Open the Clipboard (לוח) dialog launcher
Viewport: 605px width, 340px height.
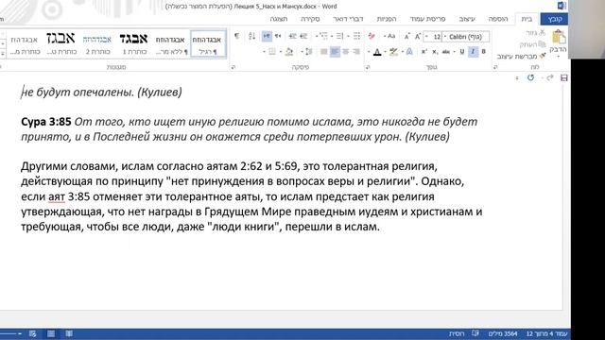pos(495,67)
